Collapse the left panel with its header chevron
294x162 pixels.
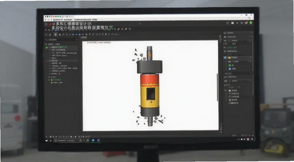point(76,40)
